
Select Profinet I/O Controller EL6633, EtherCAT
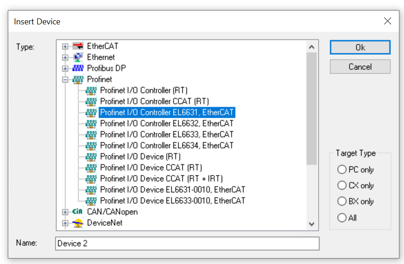point(167,134)
